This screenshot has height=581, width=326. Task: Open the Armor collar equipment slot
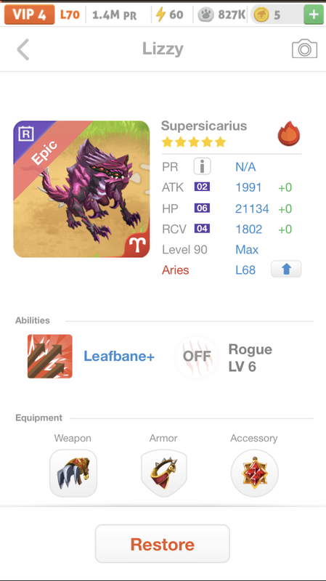(164, 474)
